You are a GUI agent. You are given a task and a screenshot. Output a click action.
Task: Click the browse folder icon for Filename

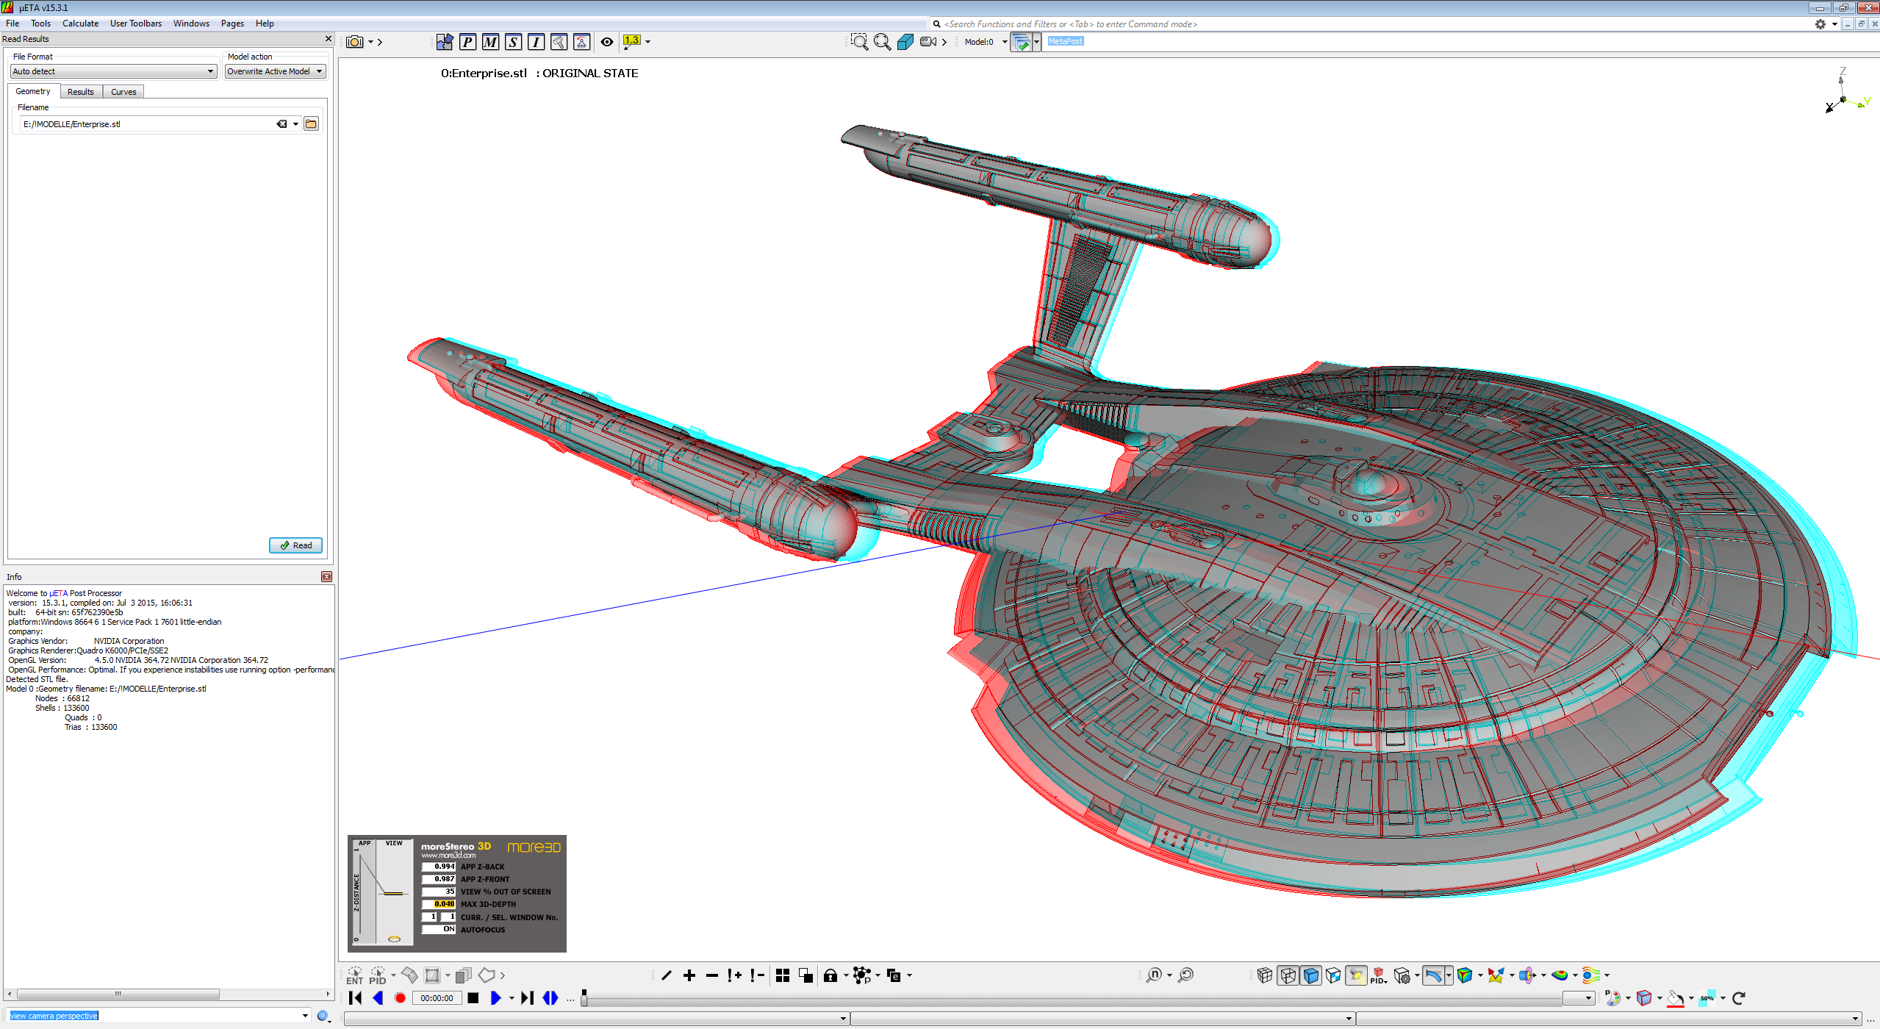pyautogui.click(x=311, y=124)
